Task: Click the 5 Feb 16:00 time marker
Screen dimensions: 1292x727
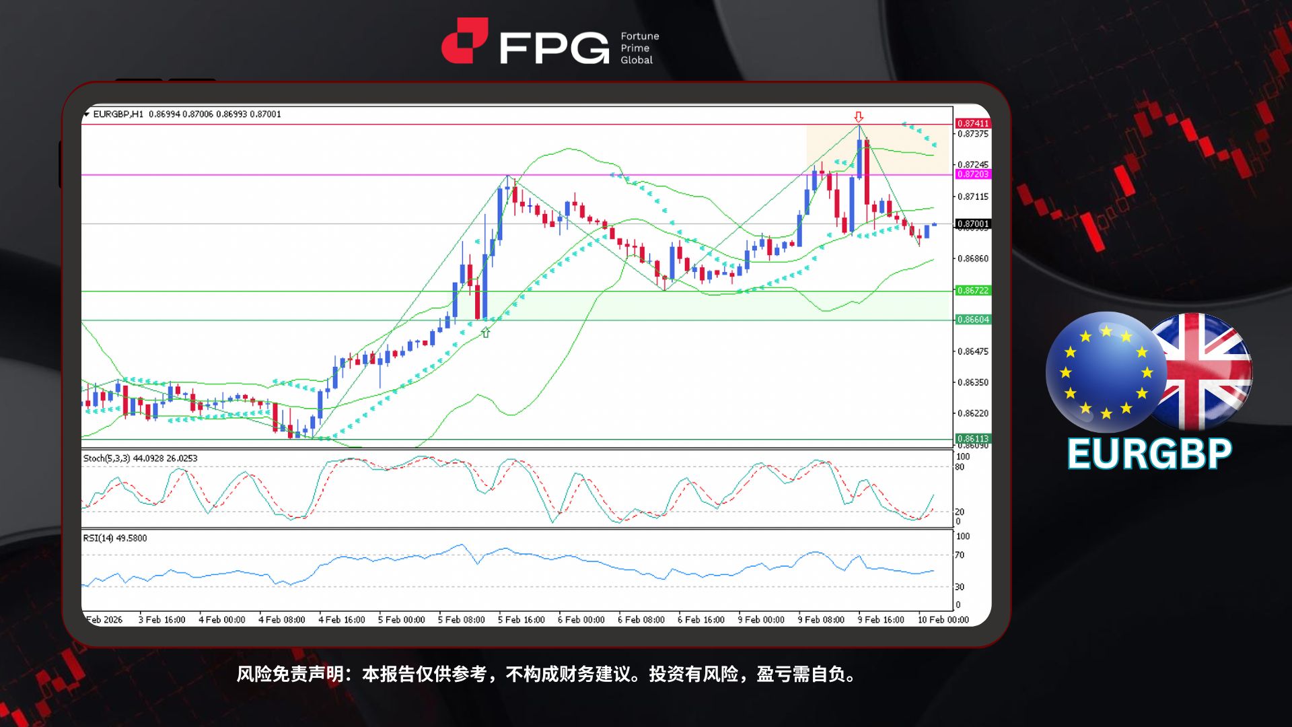Action: click(521, 620)
